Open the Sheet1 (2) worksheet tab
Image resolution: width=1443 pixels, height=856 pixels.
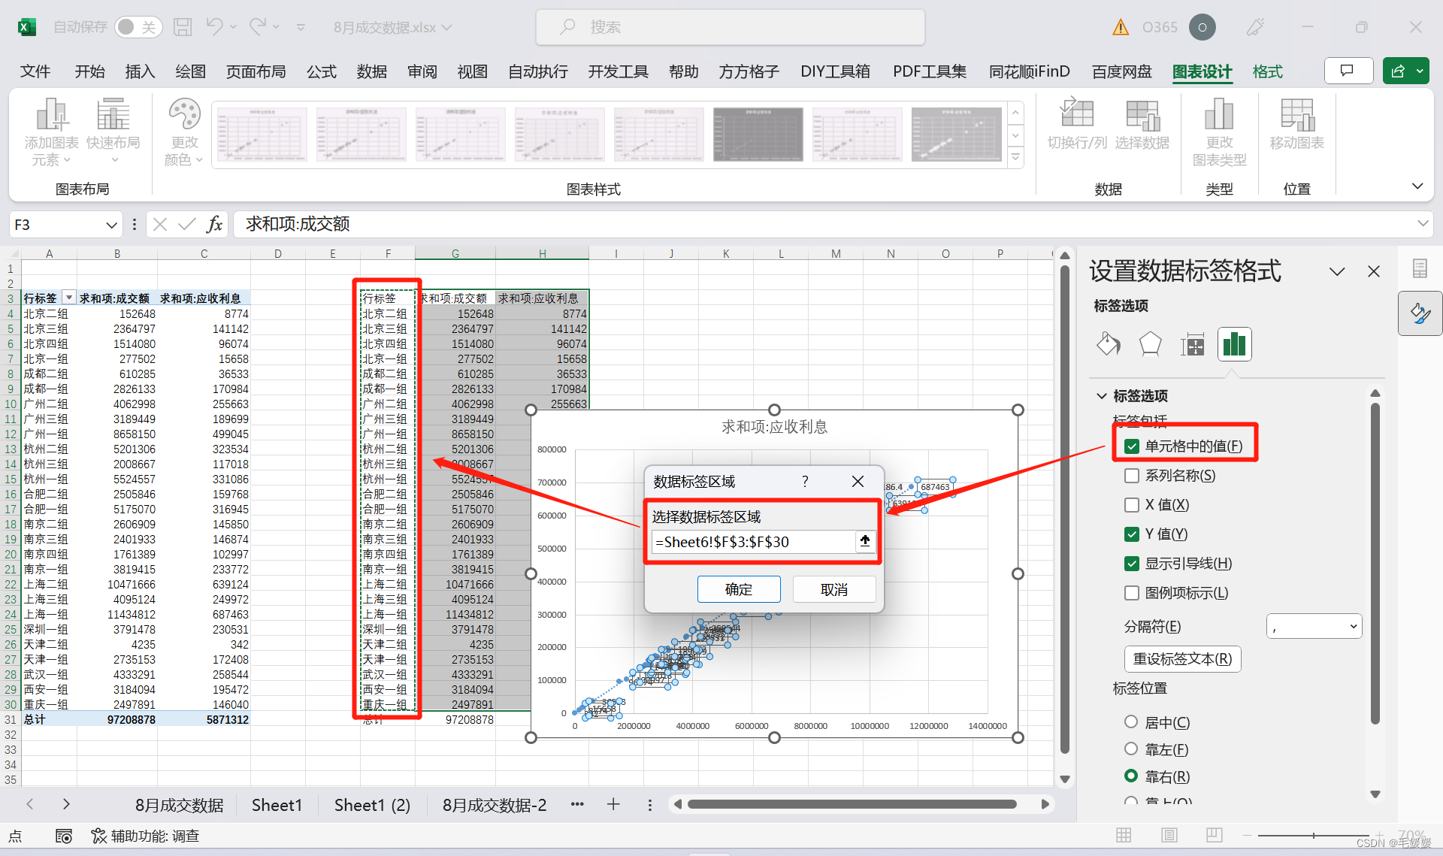click(x=372, y=805)
